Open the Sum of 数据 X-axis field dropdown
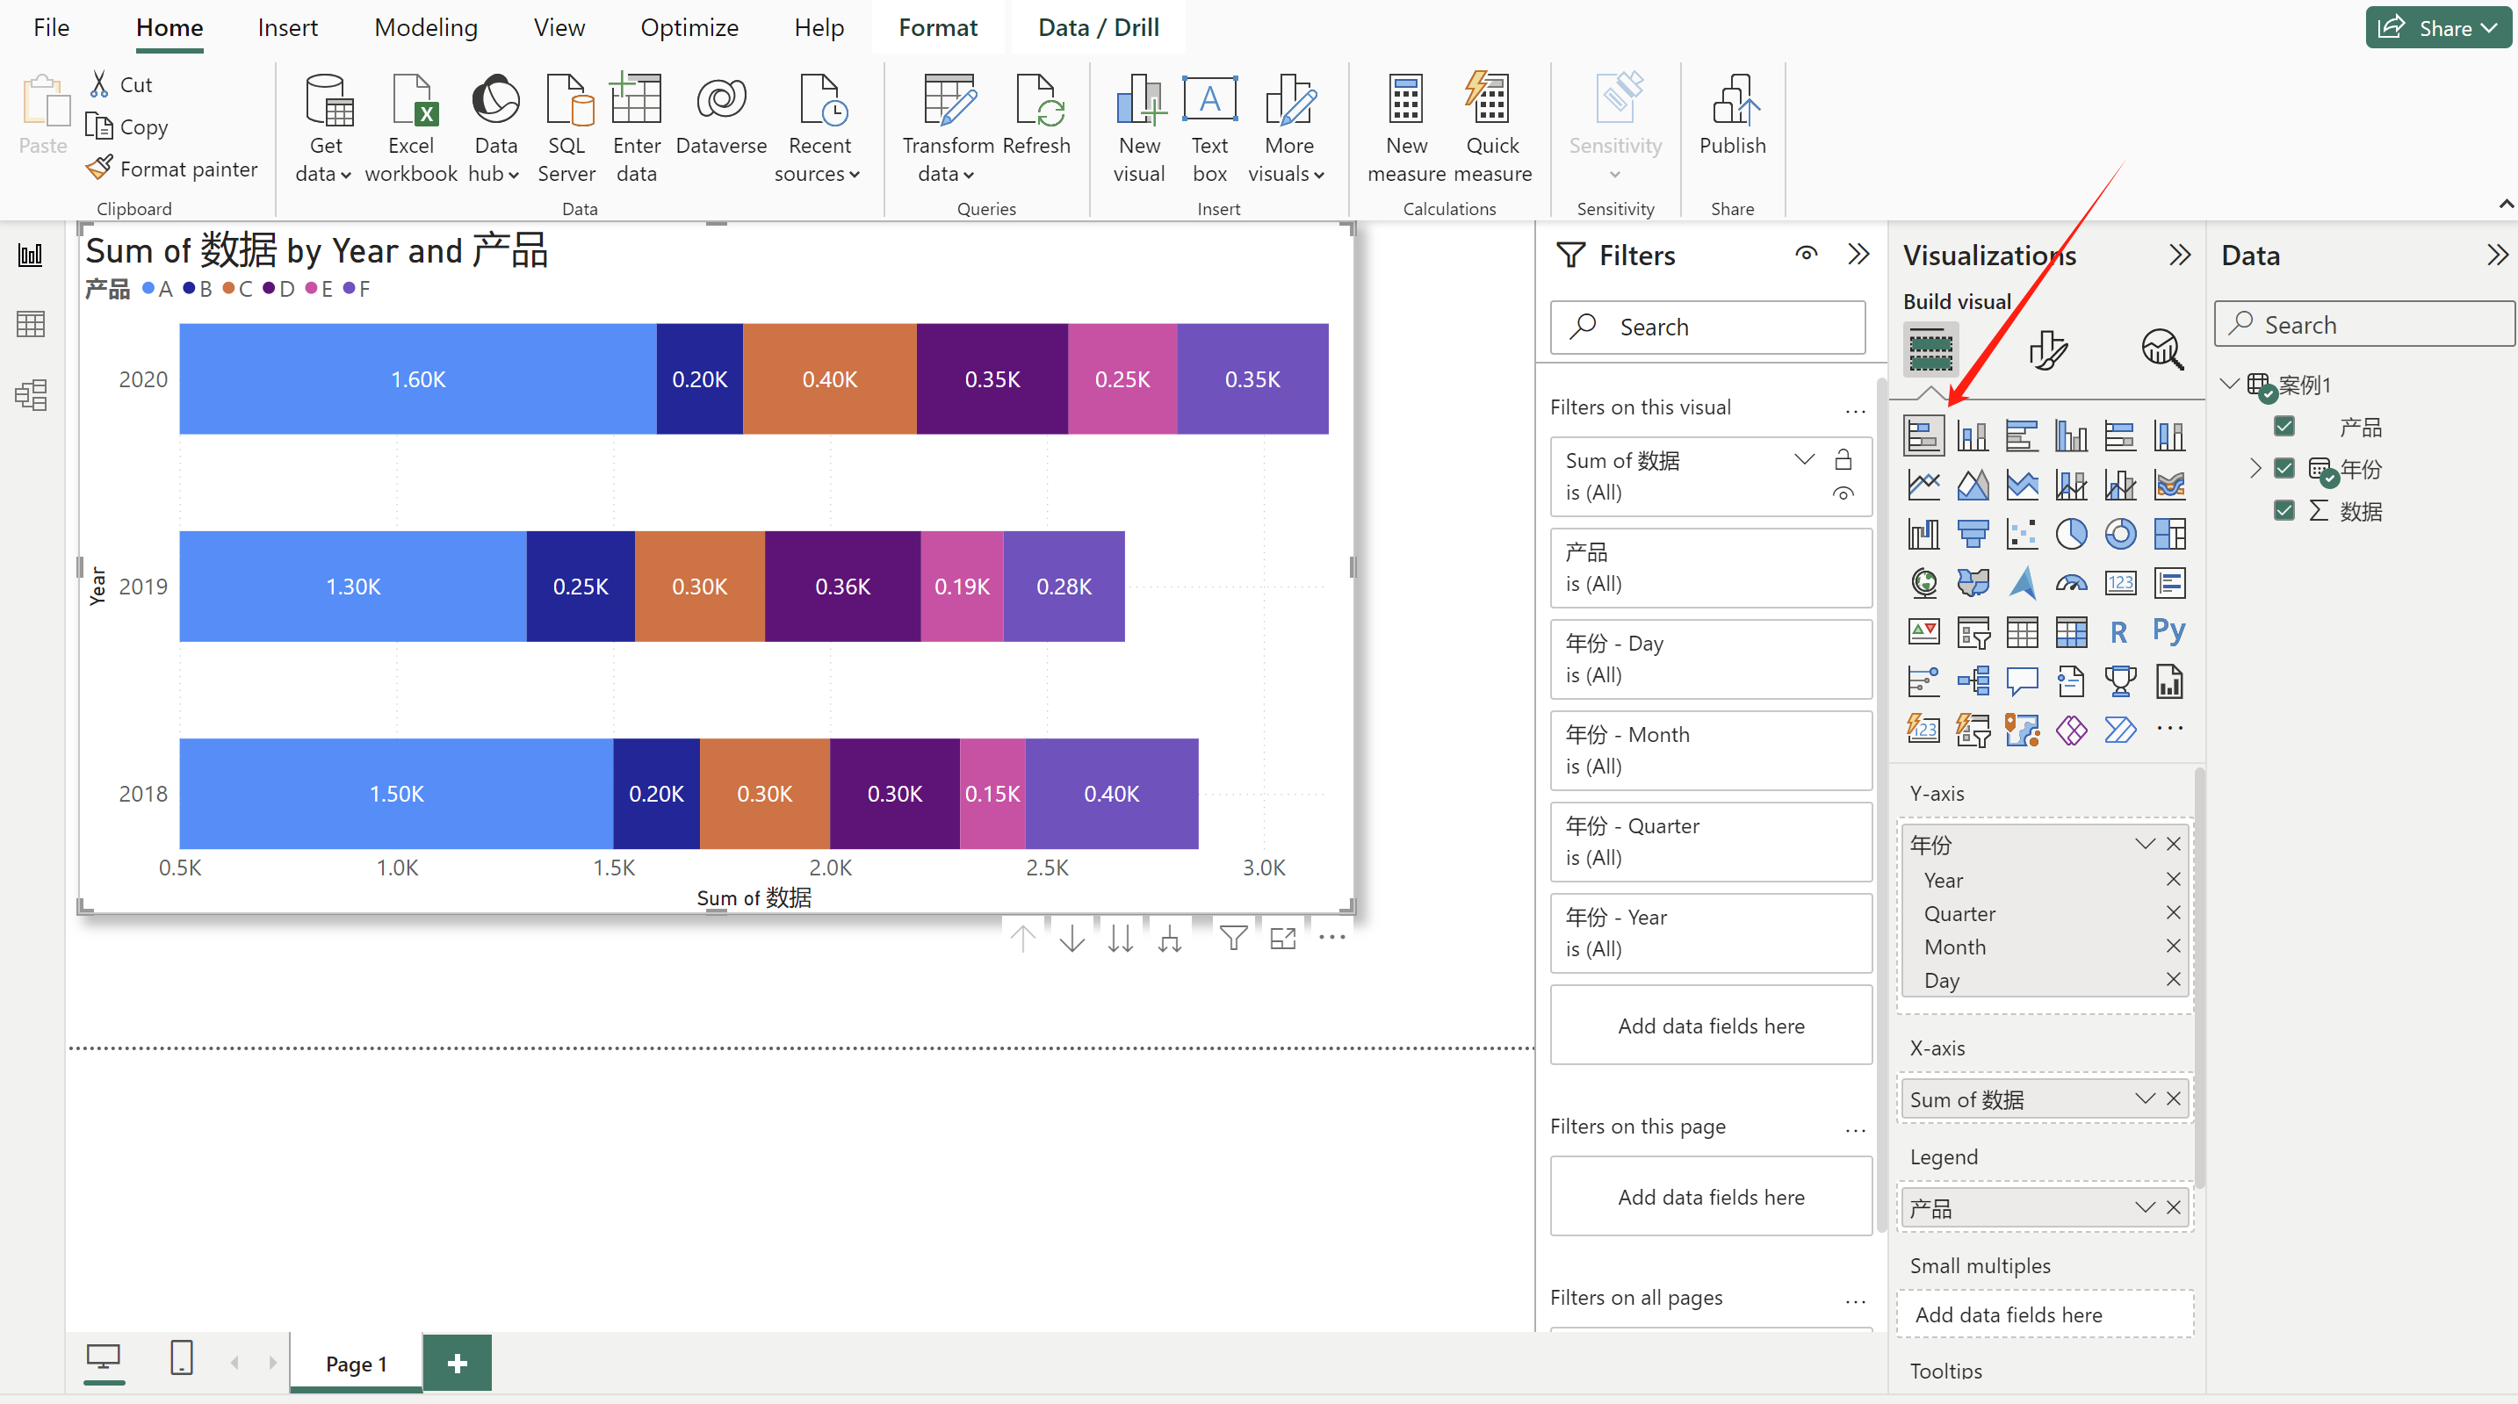The height and width of the screenshot is (1404, 2518). [2145, 1098]
